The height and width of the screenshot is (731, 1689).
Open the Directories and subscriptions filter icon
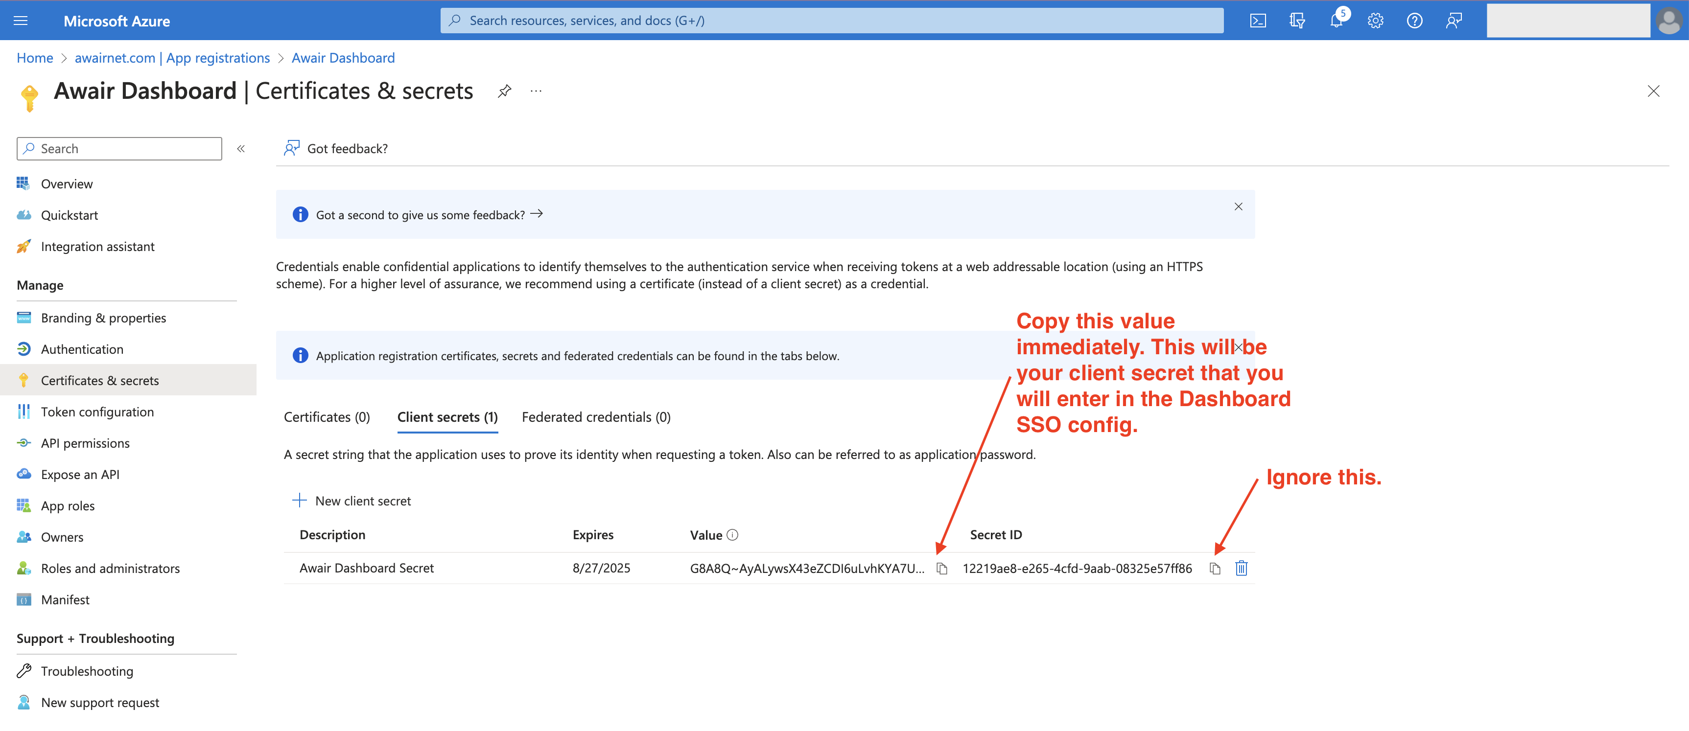click(1296, 21)
